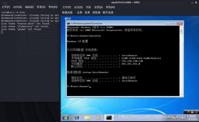This screenshot has height=122, width=199.
Task: Open the 设置(S) menu in KRDC
Action: pos(98,7)
